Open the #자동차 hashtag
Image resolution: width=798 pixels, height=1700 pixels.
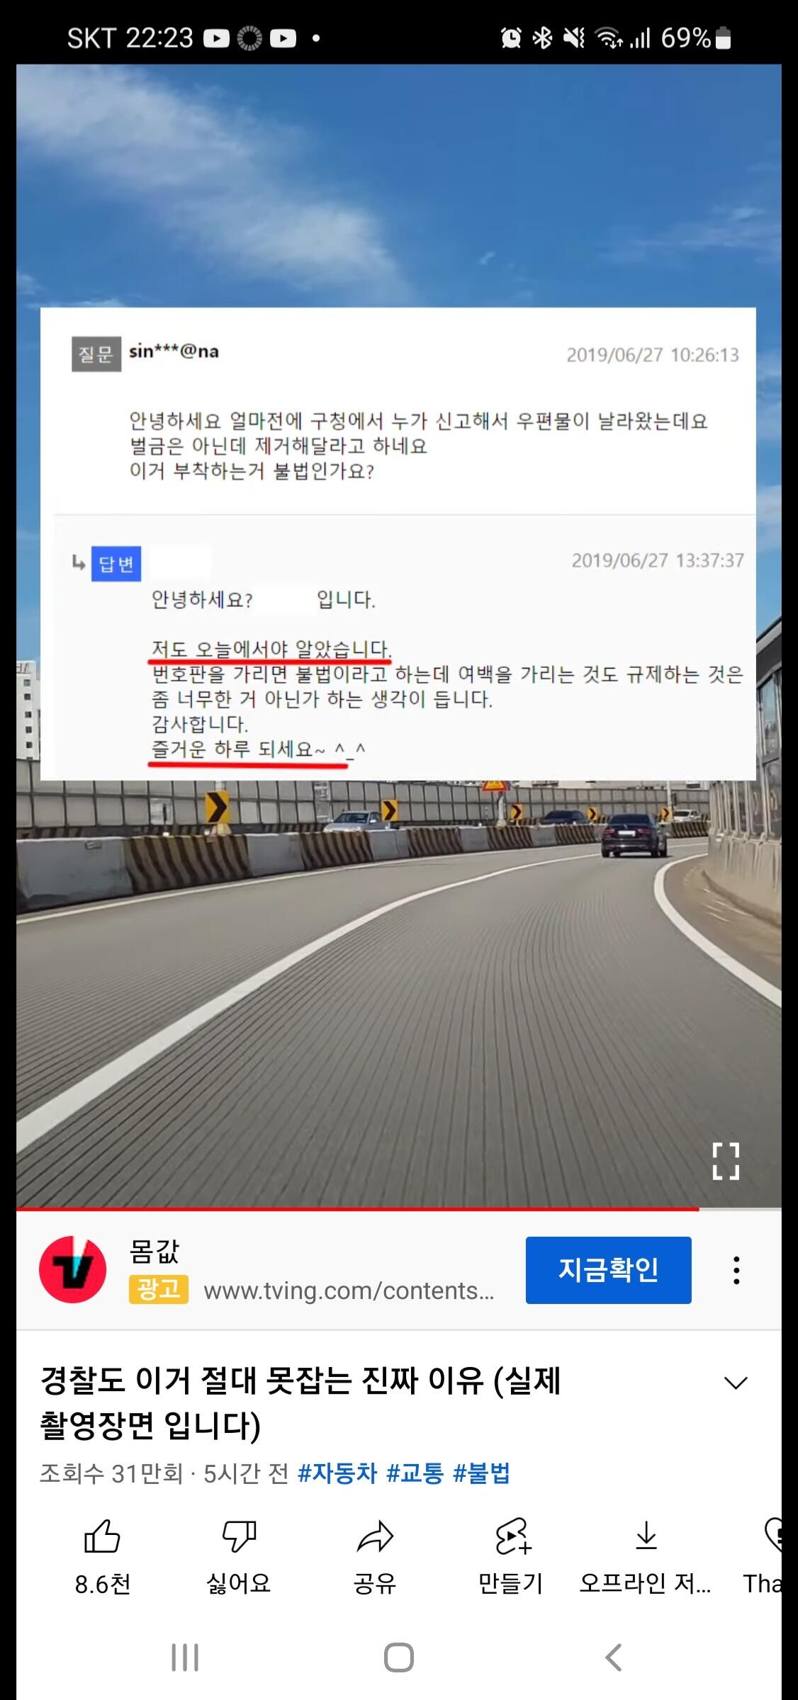pos(337,1473)
